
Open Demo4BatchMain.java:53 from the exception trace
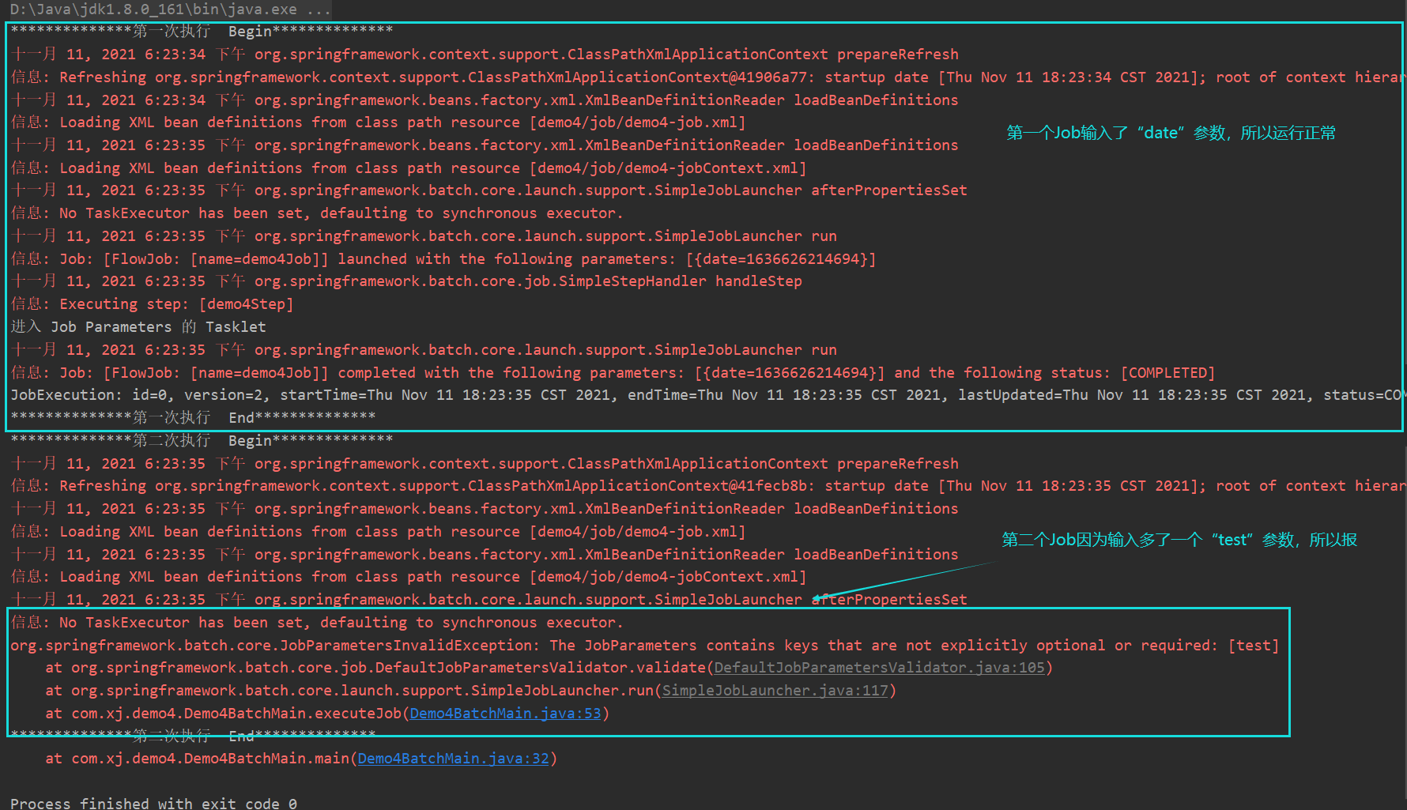504,713
